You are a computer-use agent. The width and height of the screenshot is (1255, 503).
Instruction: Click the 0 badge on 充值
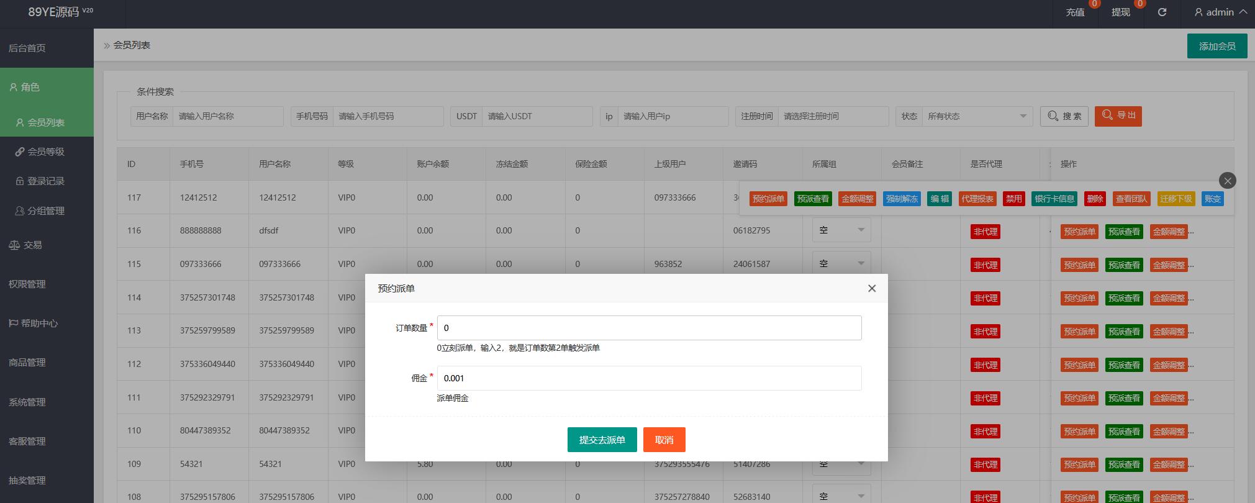coord(1095,4)
